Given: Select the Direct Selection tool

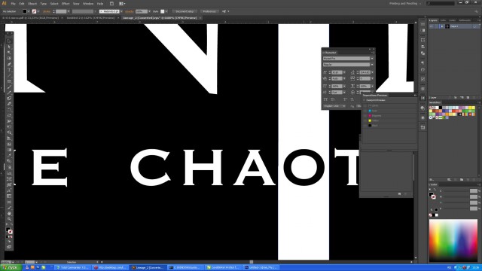Looking at the screenshot, I should coord(9,47).
